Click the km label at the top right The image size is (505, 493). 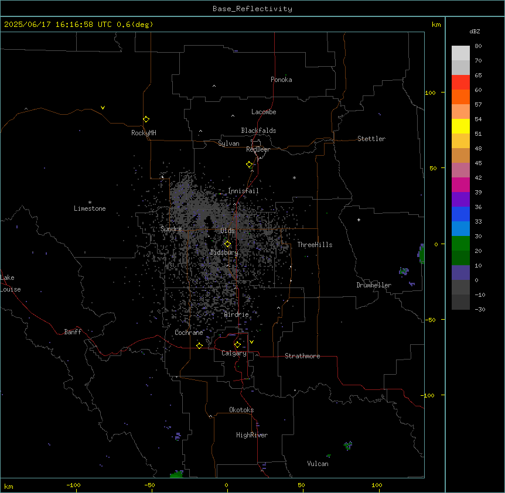click(436, 25)
